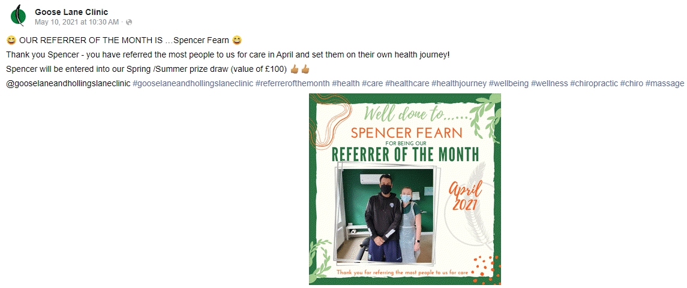Click the @gooselaneandhollingslaneclinic mention text

point(68,83)
